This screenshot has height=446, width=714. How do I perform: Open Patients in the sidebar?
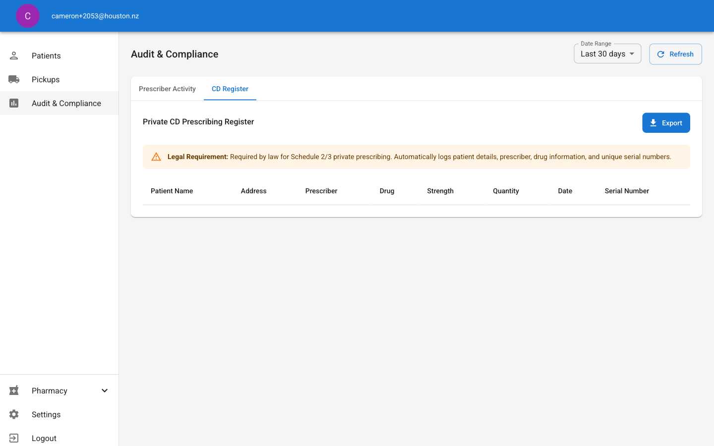pyautogui.click(x=59, y=56)
